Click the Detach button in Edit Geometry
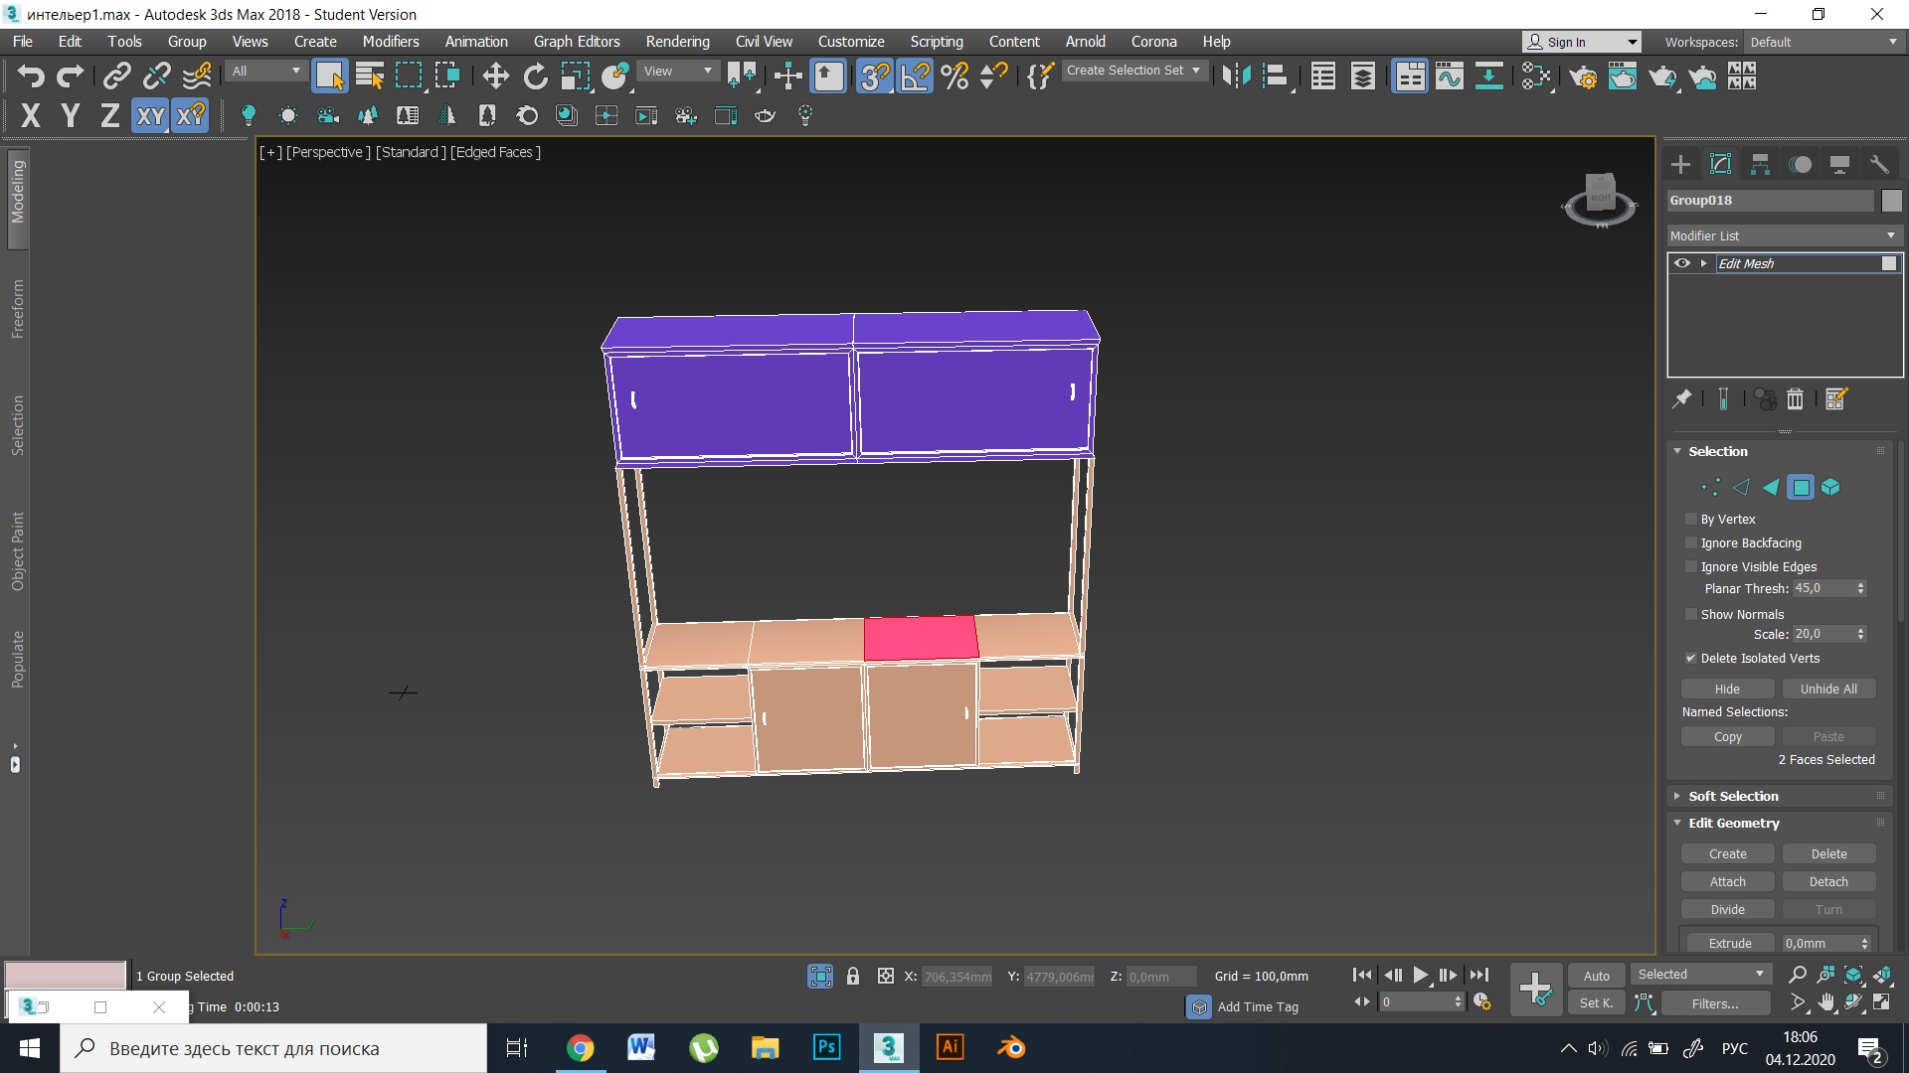The image size is (1909, 1073). (x=1829, y=880)
